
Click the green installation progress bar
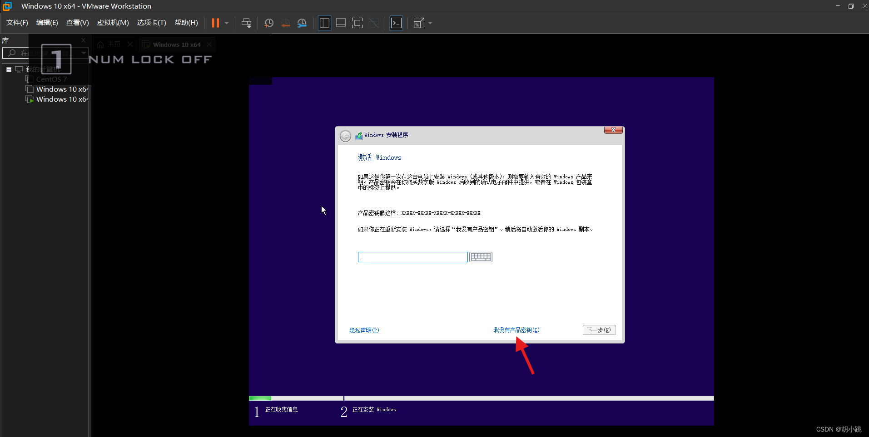260,398
